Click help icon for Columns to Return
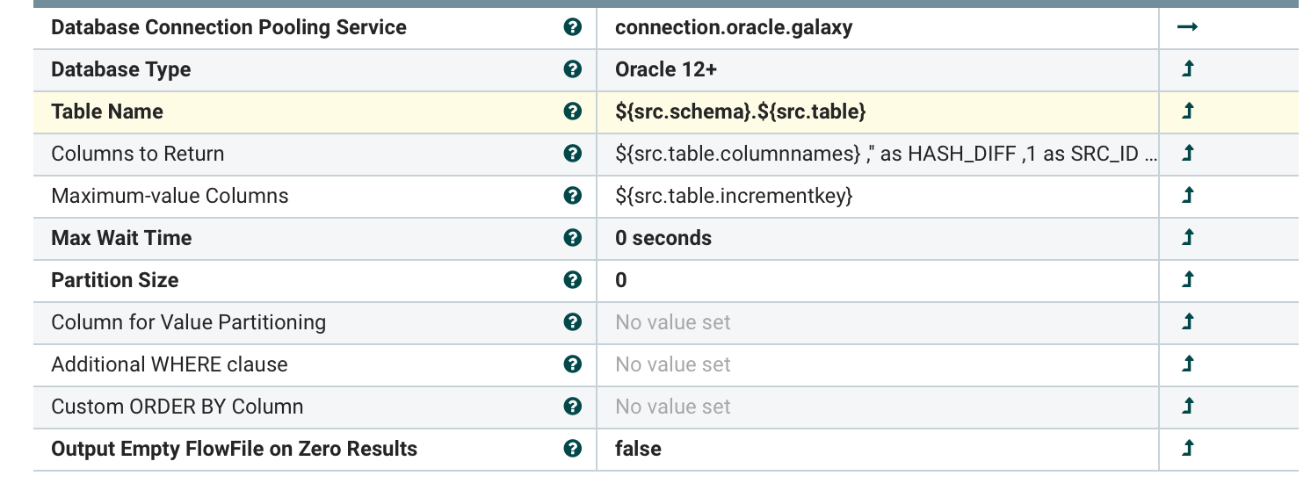The height and width of the screenshot is (490, 1311). tap(573, 154)
